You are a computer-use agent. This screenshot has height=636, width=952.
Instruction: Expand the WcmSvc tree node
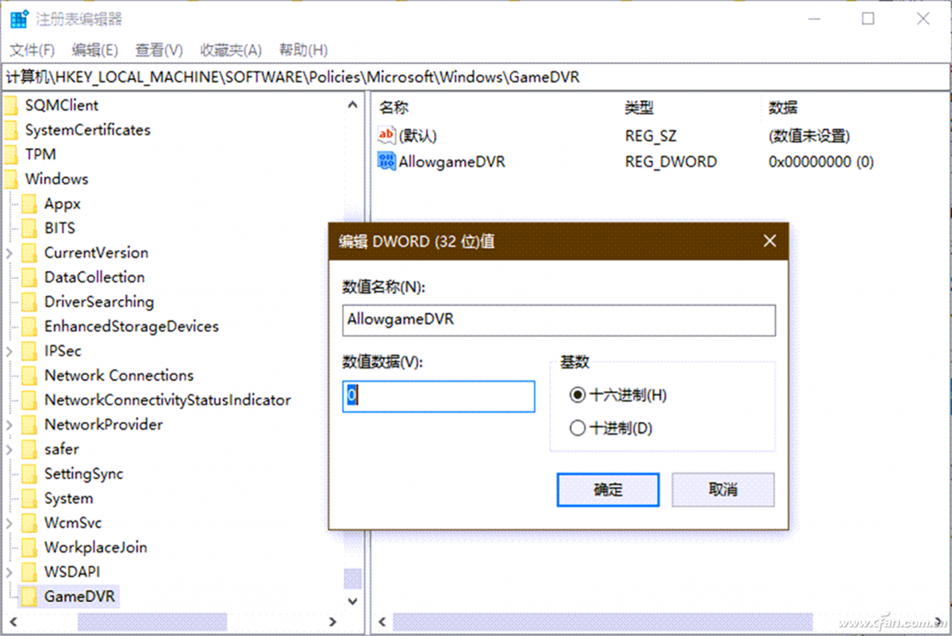tap(9, 523)
